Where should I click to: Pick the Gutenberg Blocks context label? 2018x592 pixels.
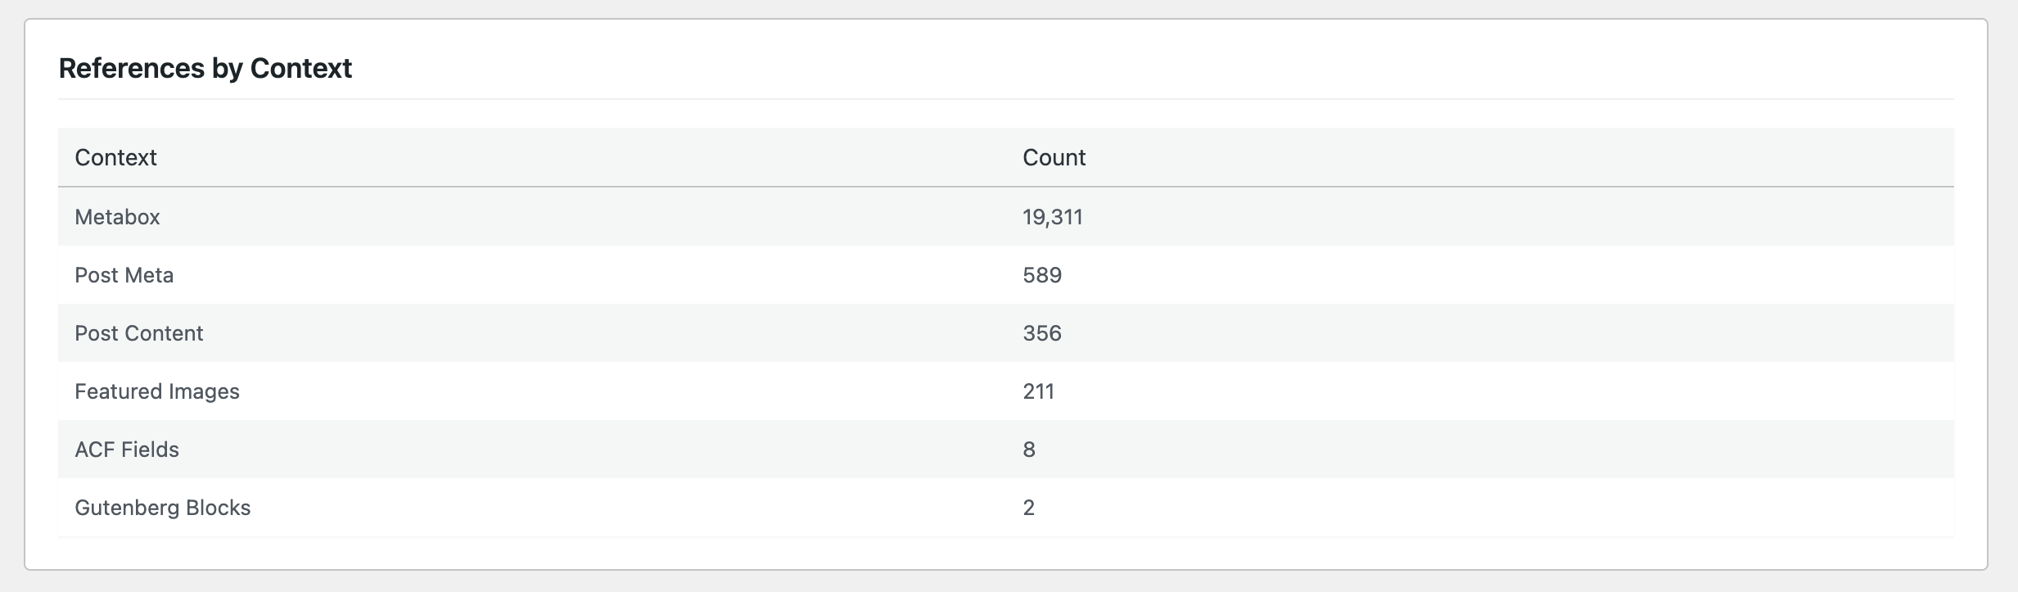(x=162, y=508)
